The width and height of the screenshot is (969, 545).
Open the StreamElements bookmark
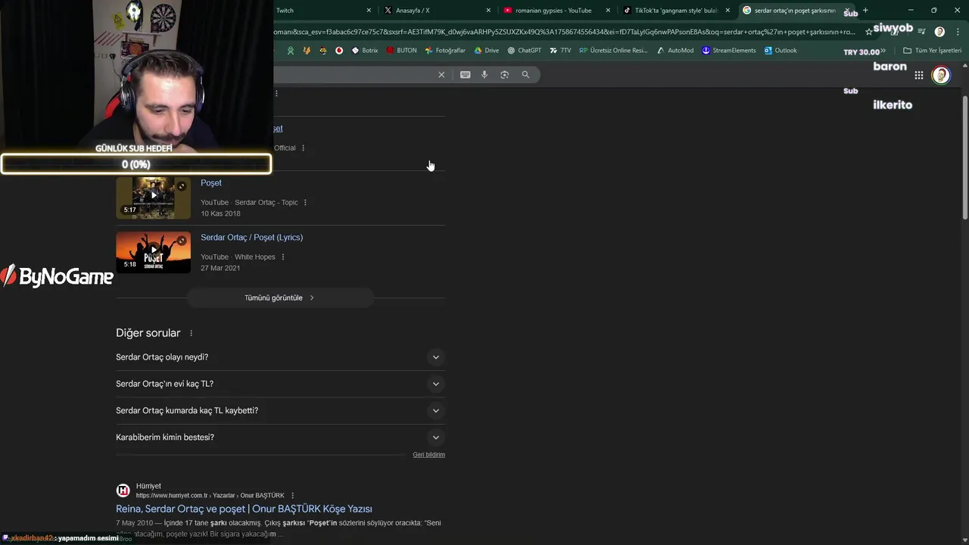click(729, 51)
